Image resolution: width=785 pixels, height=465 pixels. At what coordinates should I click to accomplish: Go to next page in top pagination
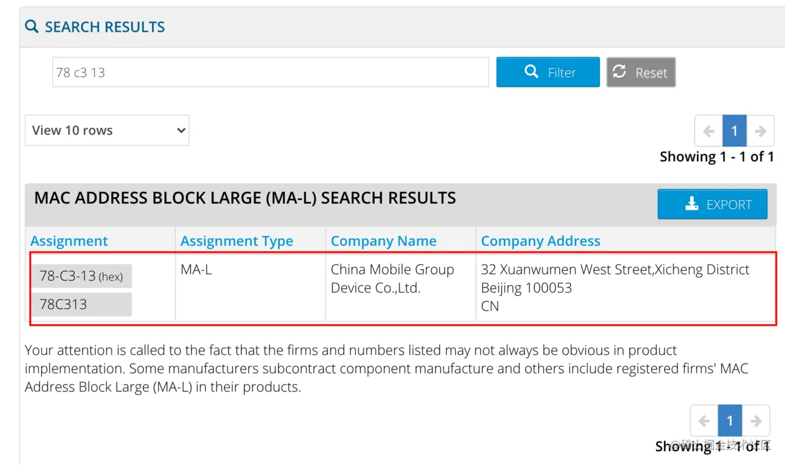point(760,131)
